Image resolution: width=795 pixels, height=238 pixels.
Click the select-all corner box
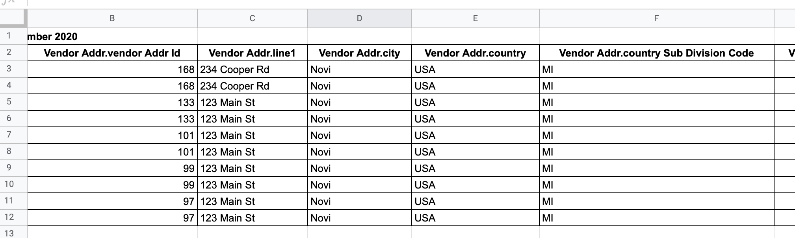pyautogui.click(x=13, y=18)
